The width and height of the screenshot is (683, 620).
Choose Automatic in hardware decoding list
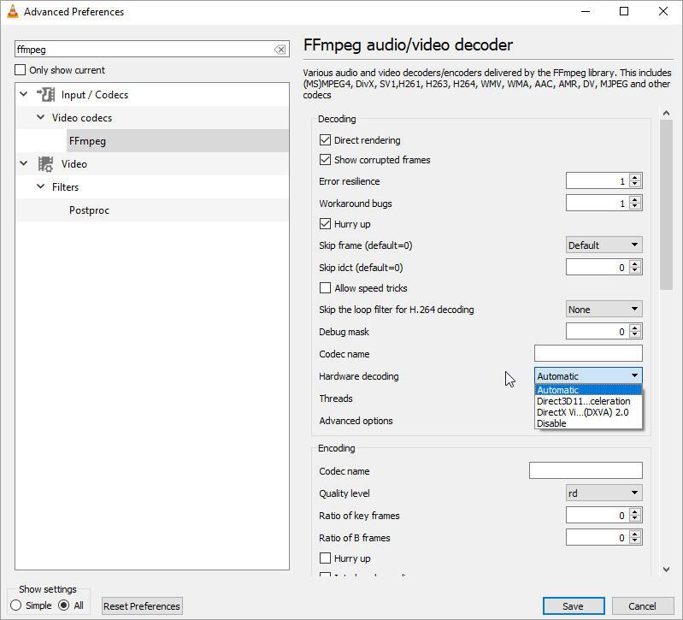588,390
